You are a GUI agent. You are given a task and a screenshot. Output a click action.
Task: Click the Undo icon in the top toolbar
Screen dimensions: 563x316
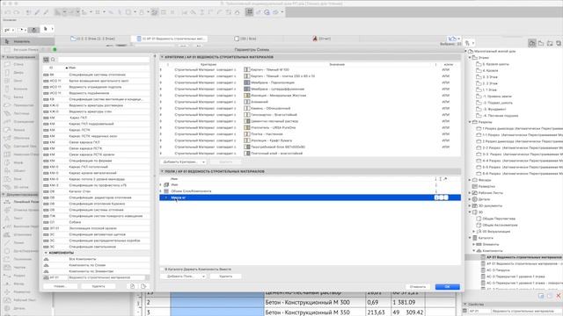(8, 12)
